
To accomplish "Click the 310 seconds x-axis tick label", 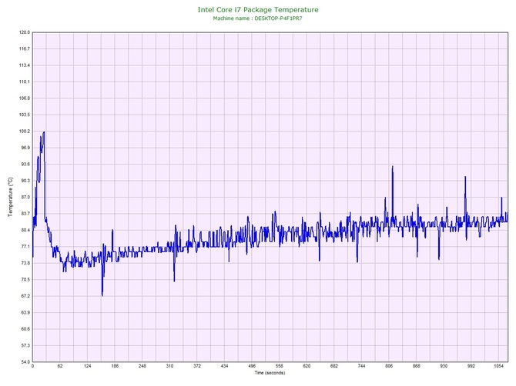I will tap(169, 366).
